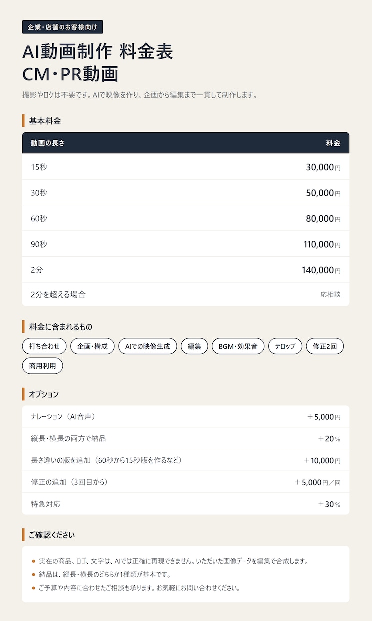372x621 pixels.
Task: Select the 修正の追加（3回目から） option label
Action: pos(69,482)
